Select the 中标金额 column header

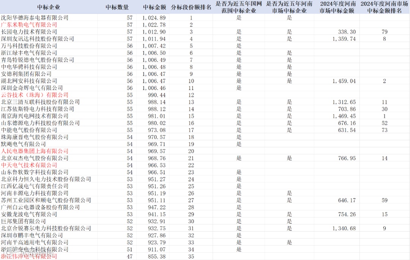tap(155, 7)
